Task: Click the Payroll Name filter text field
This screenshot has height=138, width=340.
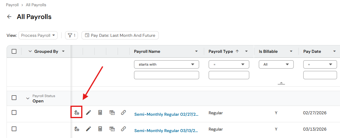Action: [x=167, y=75]
